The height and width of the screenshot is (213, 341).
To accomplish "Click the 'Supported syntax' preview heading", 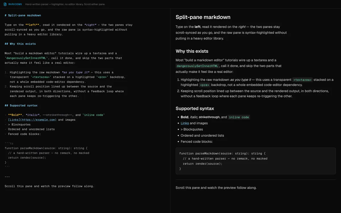I will [x=195, y=108].
